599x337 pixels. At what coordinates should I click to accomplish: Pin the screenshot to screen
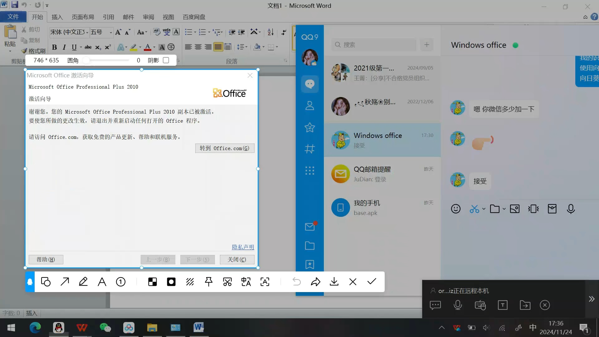coord(209,282)
